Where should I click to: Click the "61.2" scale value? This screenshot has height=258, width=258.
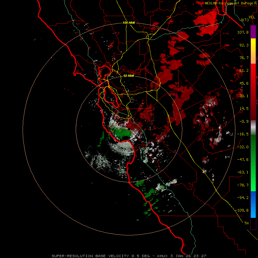[244, 71]
